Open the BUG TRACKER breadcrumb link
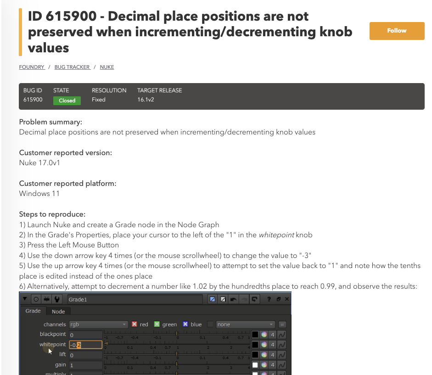 [x=72, y=67]
